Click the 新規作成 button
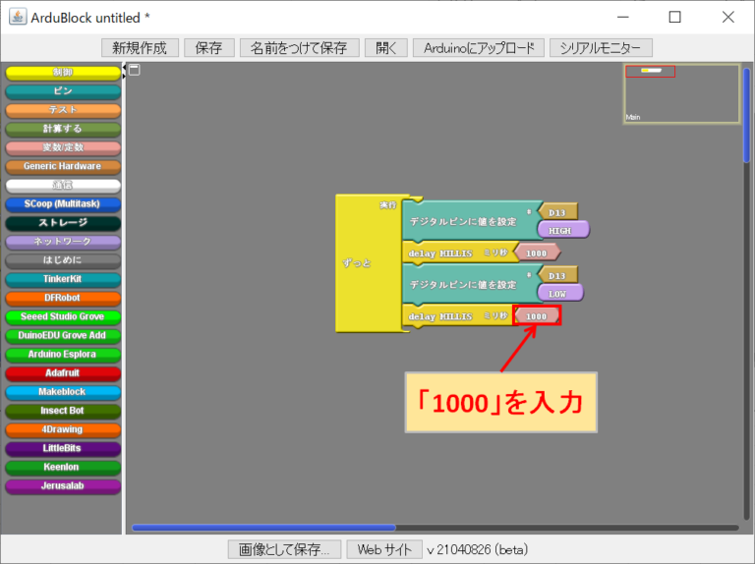The image size is (755, 564). point(140,48)
